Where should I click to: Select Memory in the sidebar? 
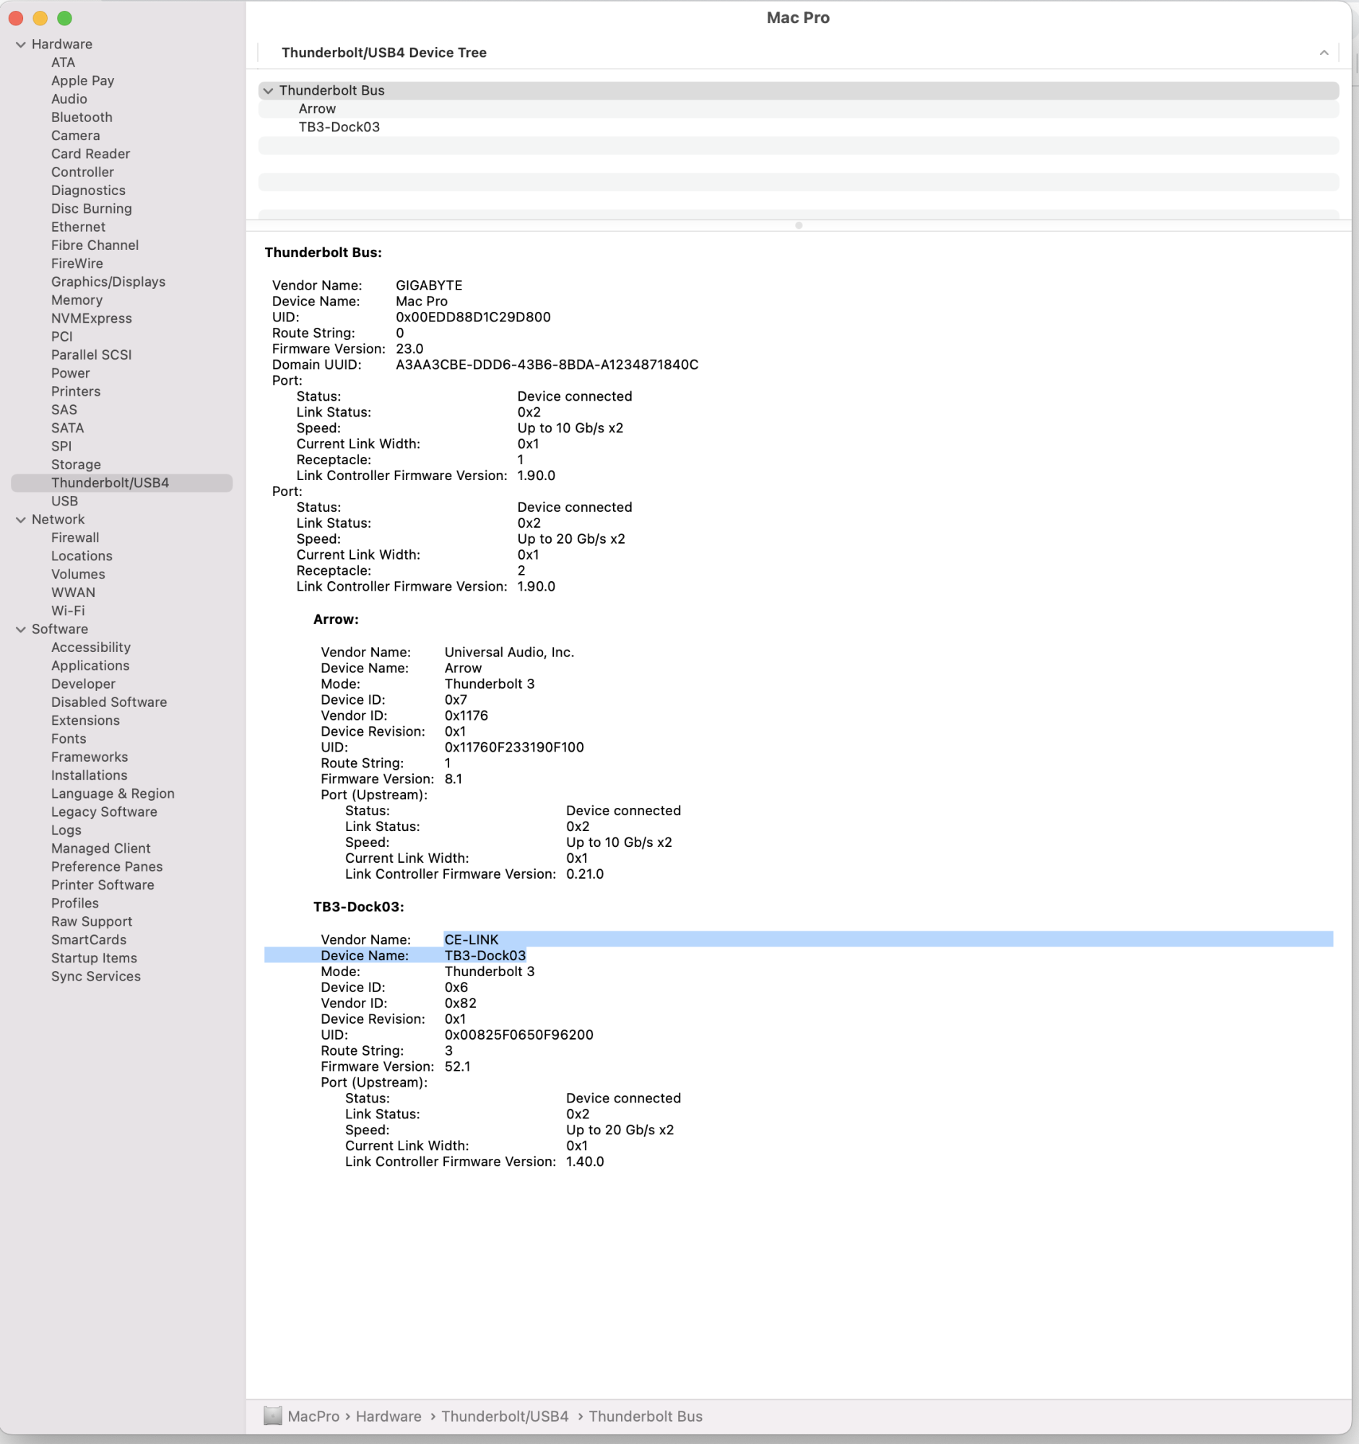(77, 300)
